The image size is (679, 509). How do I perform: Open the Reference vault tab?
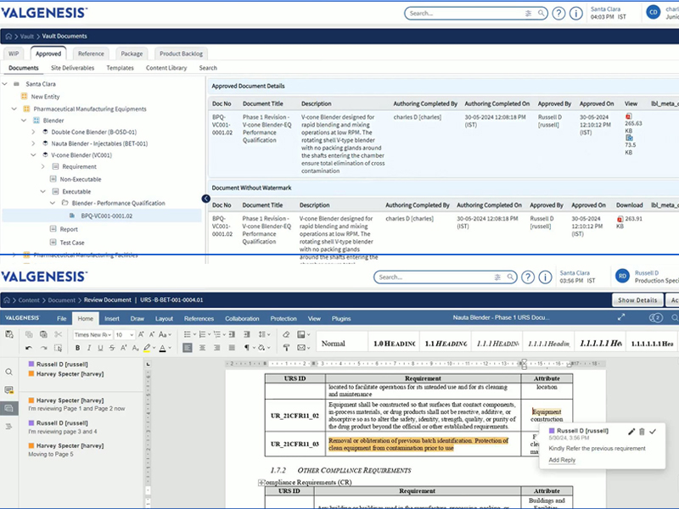(x=92, y=53)
